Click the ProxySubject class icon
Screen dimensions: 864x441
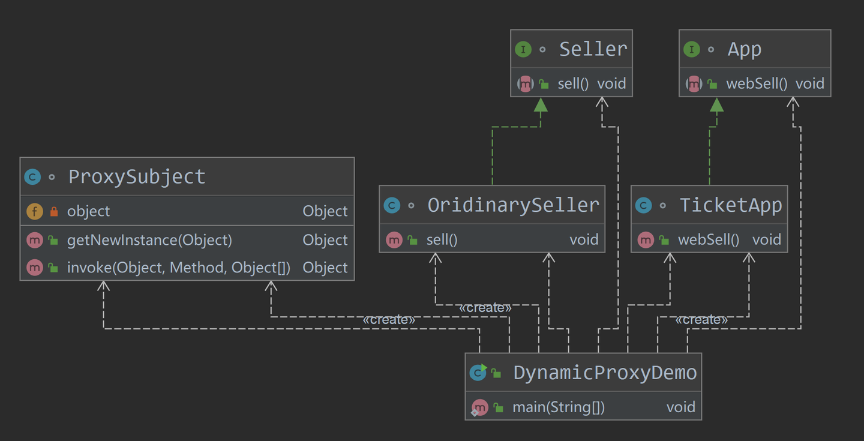tap(31, 176)
